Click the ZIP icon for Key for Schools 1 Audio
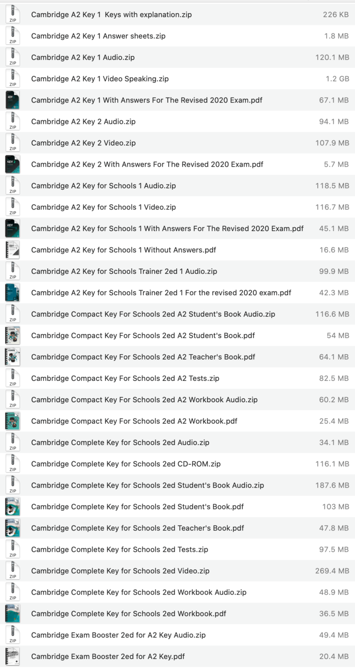 point(13,185)
